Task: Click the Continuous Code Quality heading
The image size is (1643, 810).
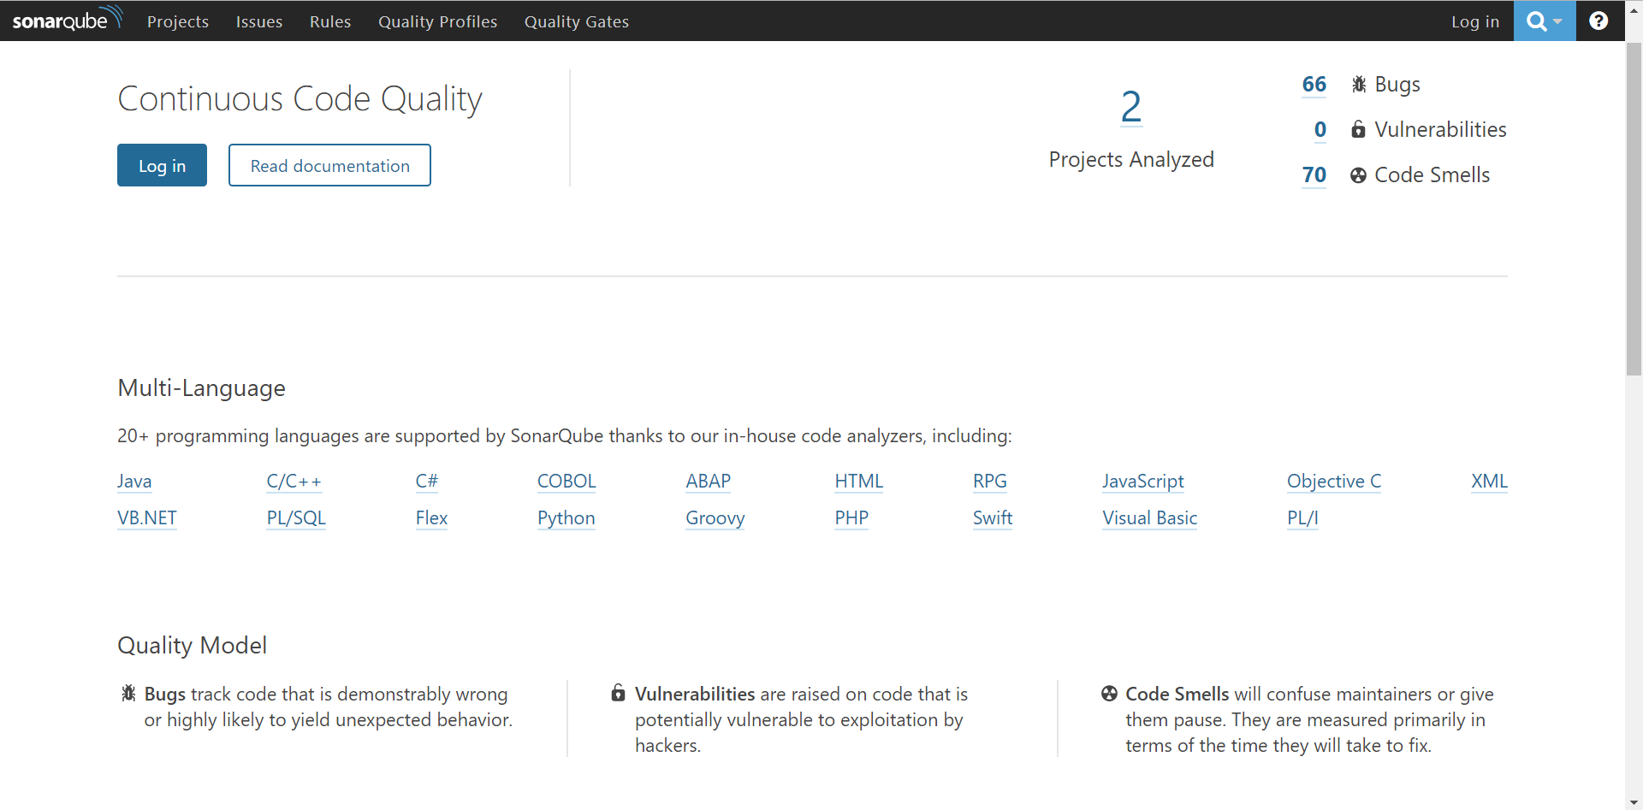Action: (300, 99)
